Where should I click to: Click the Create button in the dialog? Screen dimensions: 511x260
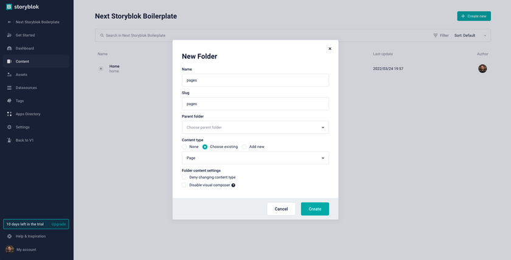tap(315, 209)
